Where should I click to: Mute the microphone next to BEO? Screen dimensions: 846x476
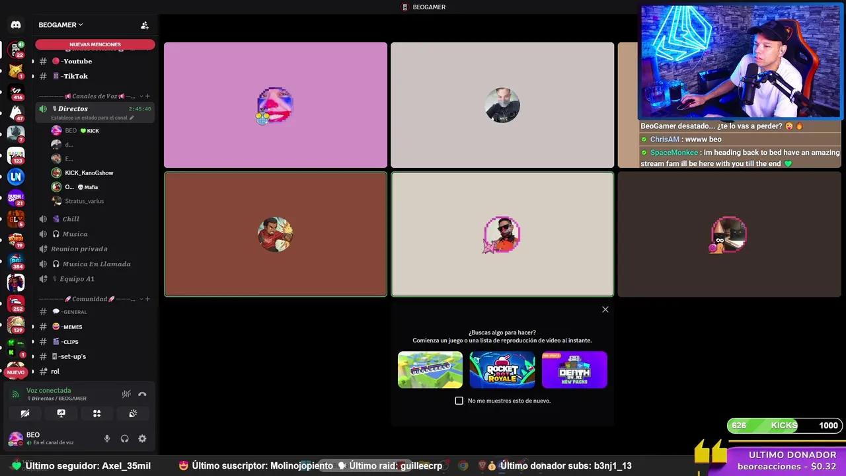coord(107,438)
